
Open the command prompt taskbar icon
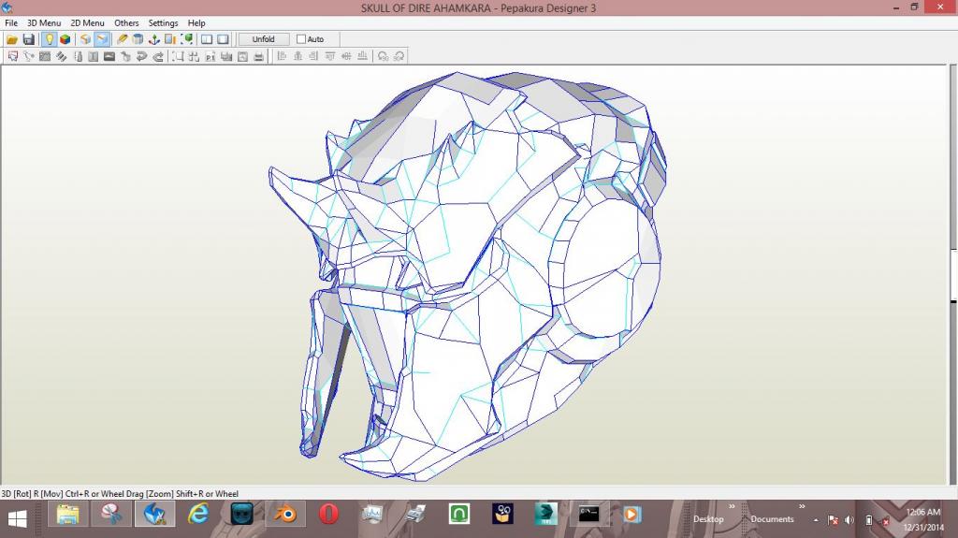(589, 515)
